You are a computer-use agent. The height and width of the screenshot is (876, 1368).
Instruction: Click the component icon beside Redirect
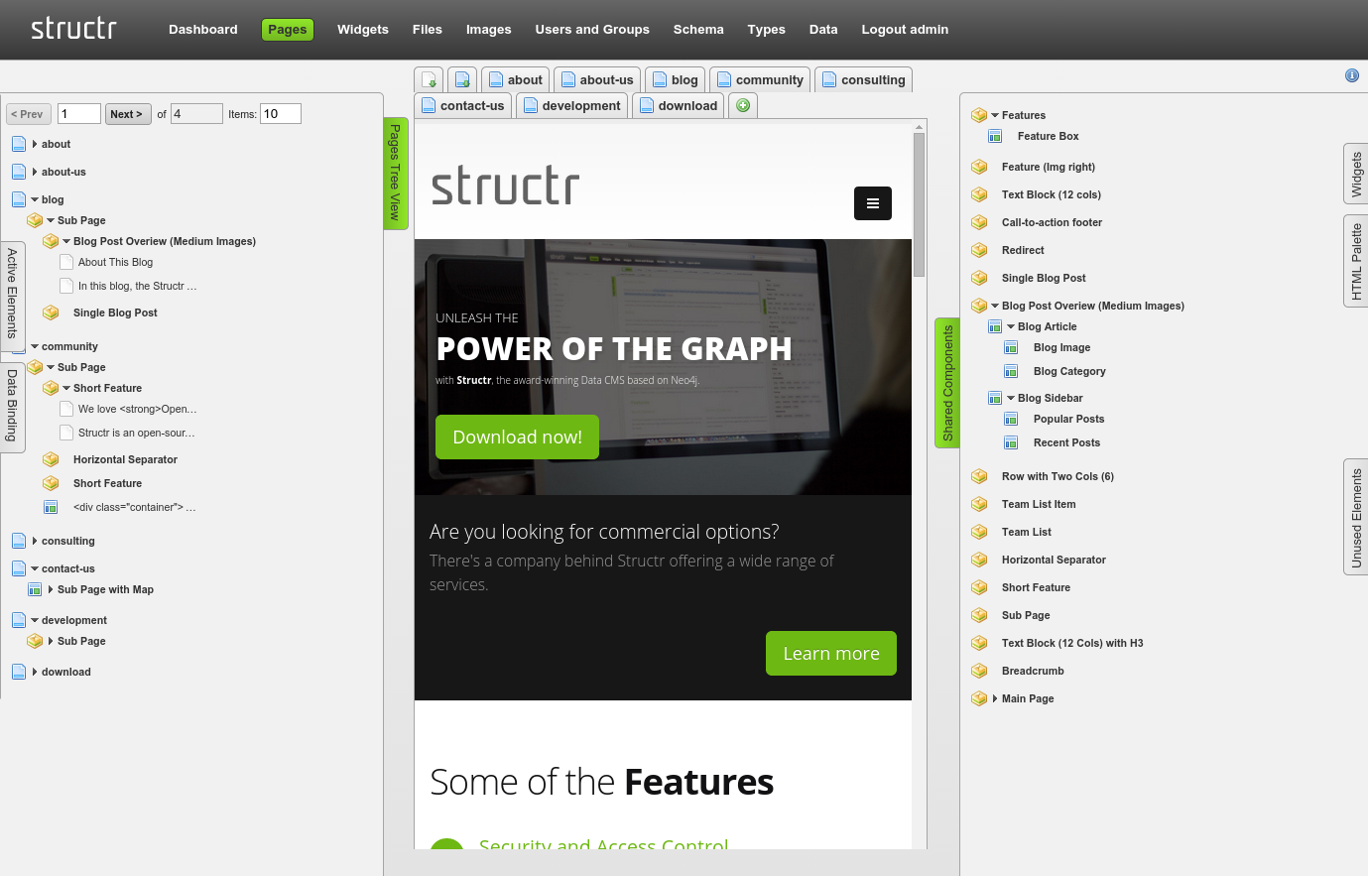(x=979, y=250)
